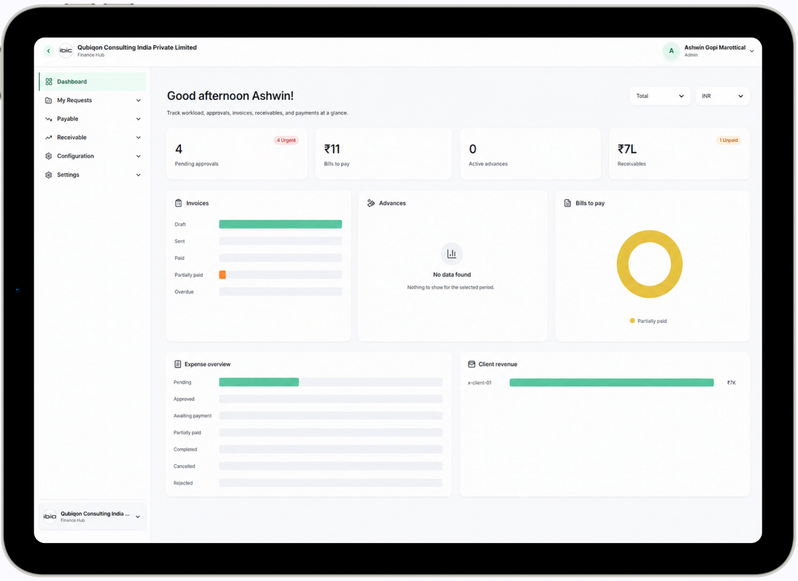Click the x-client-01 revenue bar
Viewport: 798px width, 581px height.
[612, 383]
